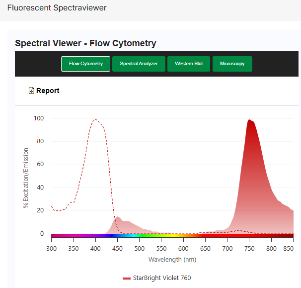Toggle the StarBright Violet 760 legend label

[x=161, y=278]
